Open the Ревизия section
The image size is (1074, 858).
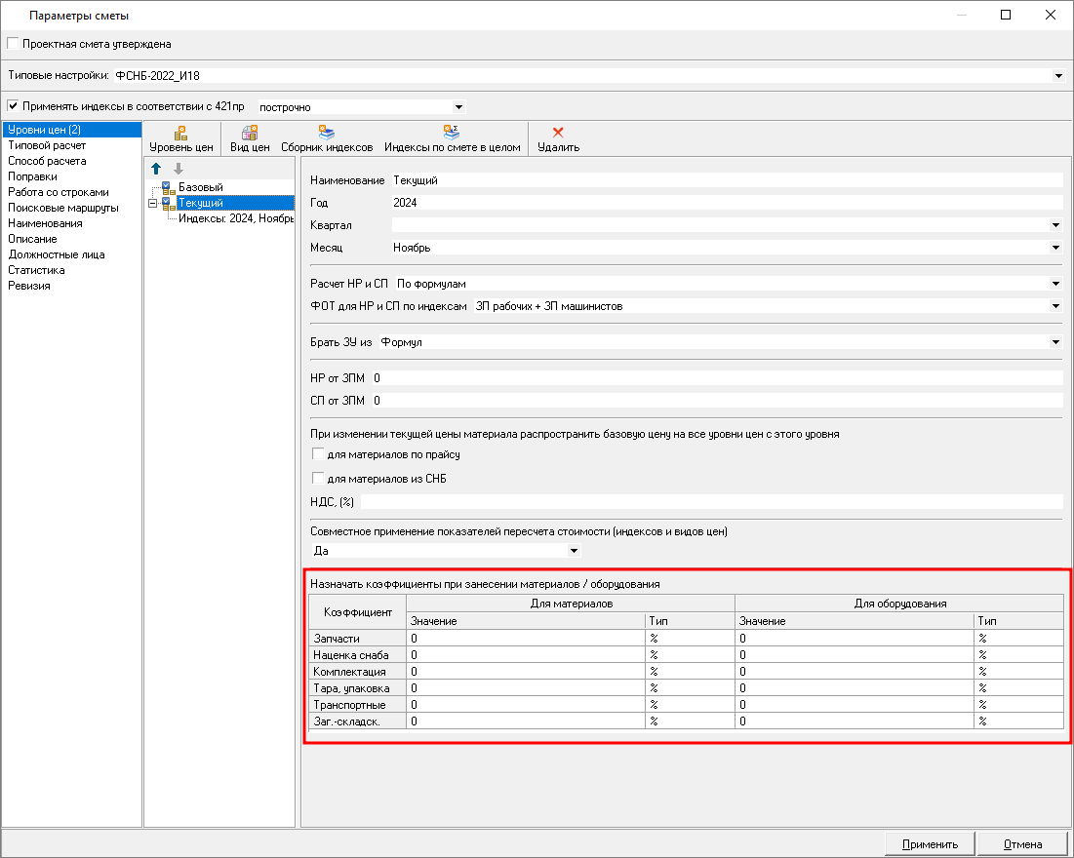pyautogui.click(x=28, y=286)
